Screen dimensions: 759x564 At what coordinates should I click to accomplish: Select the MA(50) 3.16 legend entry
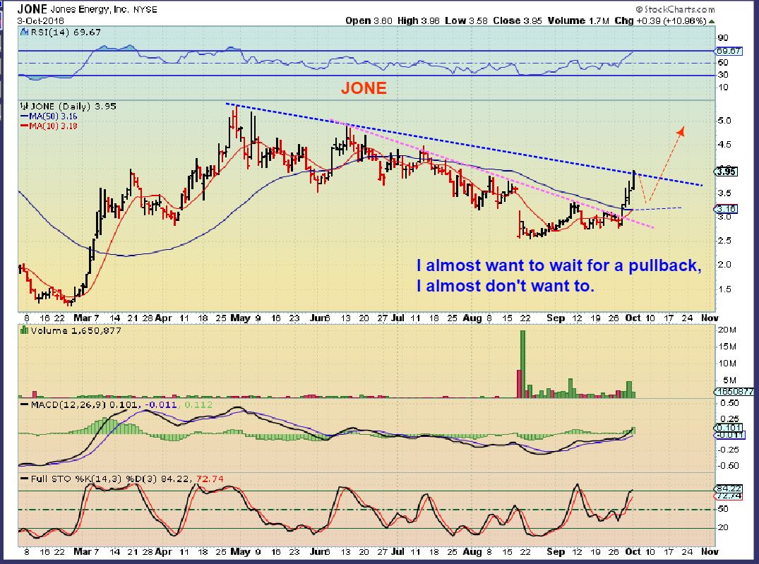coord(48,116)
